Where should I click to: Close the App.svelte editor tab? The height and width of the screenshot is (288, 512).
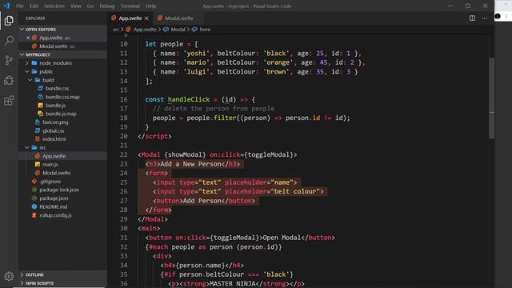(x=146, y=18)
